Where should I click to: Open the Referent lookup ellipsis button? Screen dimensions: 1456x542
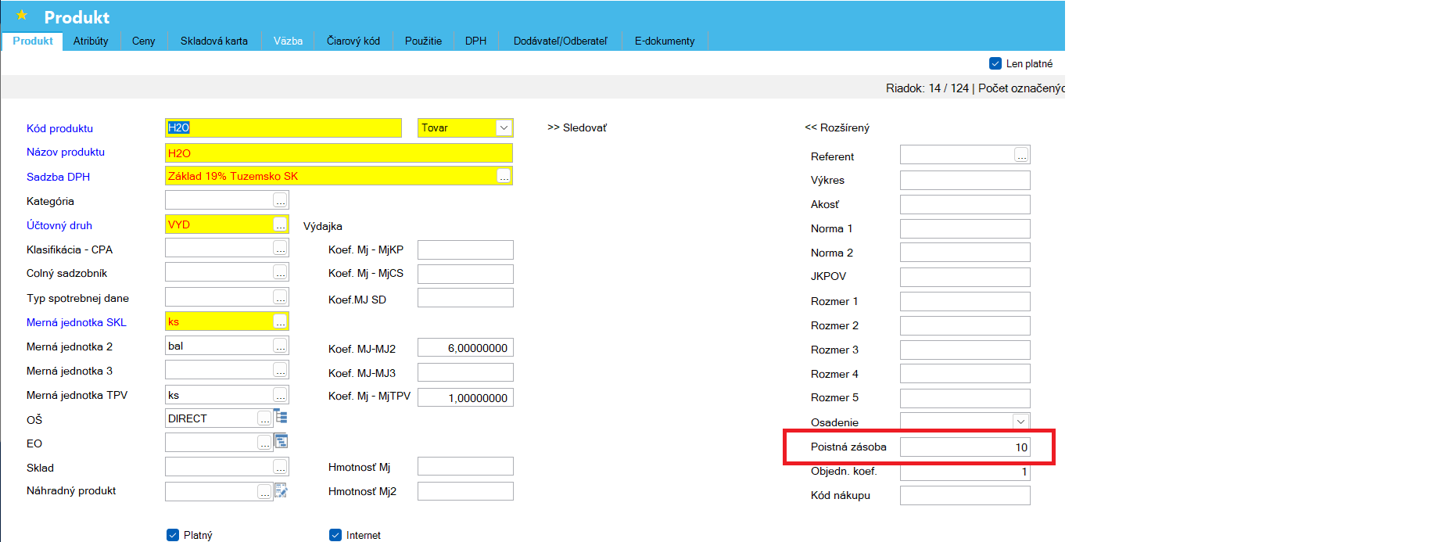pos(1021,156)
